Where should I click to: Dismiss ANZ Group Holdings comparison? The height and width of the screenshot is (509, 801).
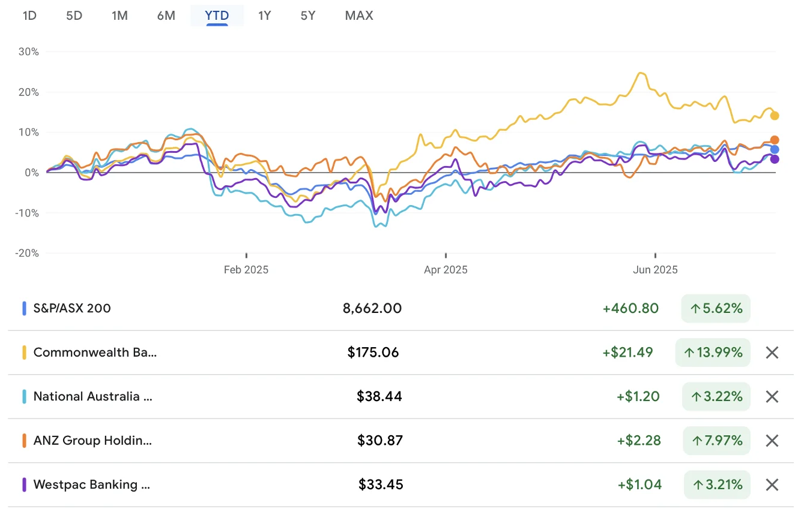(x=772, y=441)
